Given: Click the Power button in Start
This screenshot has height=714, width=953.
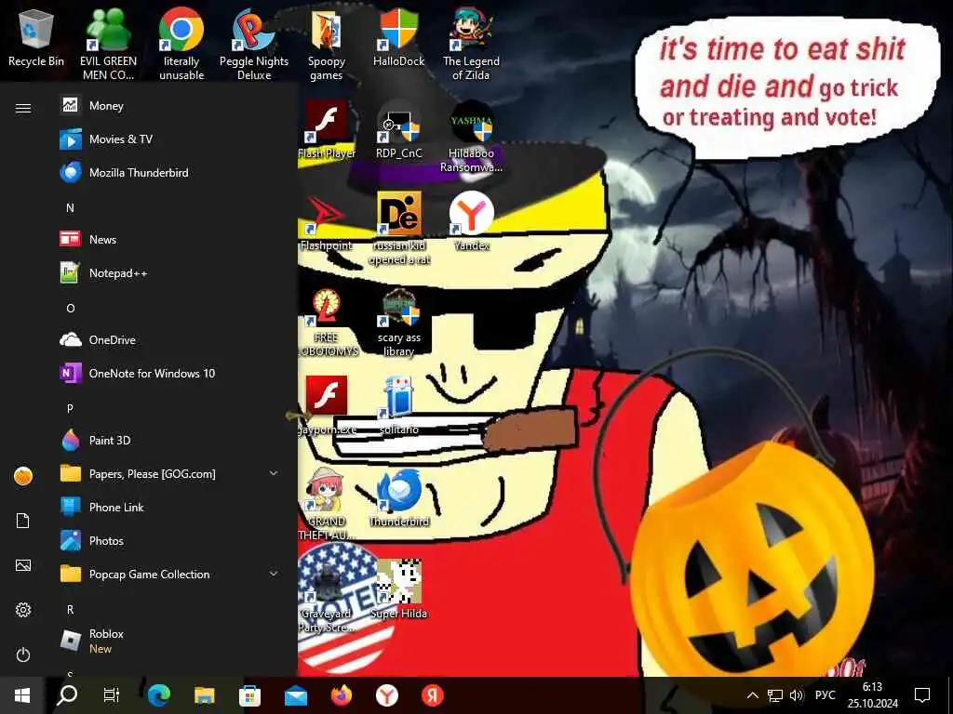Looking at the screenshot, I should pyautogui.click(x=23, y=654).
